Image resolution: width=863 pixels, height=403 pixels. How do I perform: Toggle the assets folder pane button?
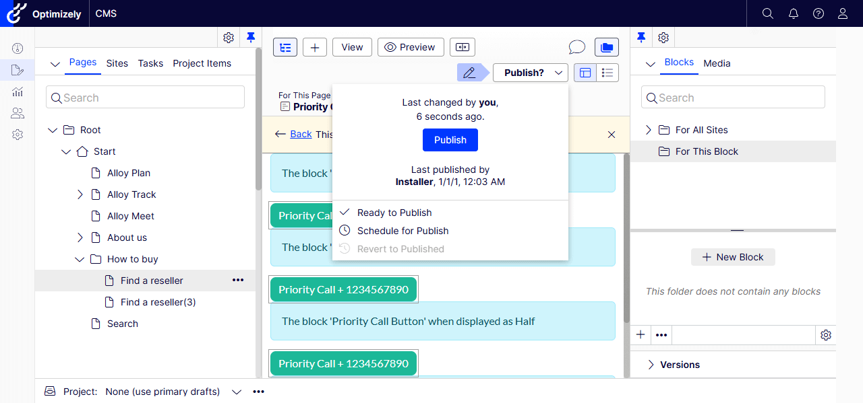pyautogui.click(x=607, y=47)
